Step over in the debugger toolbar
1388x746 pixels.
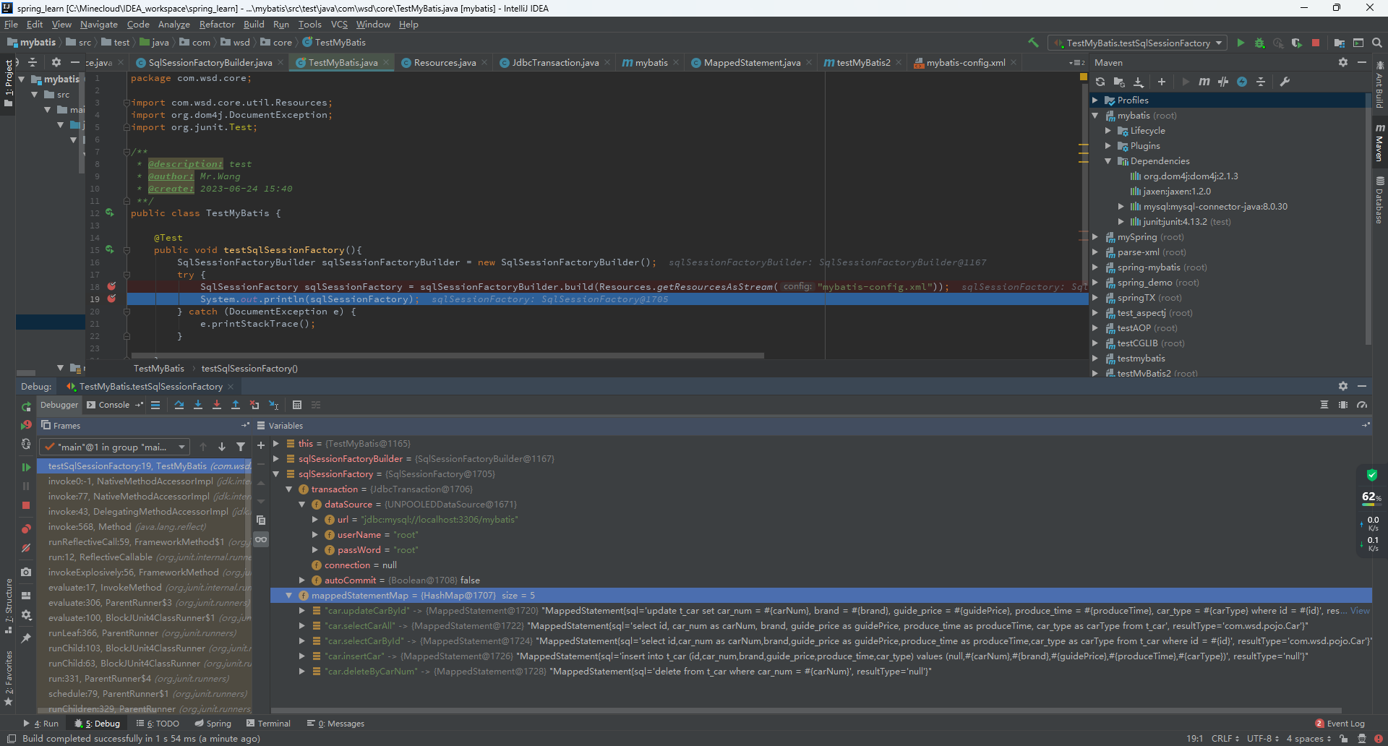[179, 405]
